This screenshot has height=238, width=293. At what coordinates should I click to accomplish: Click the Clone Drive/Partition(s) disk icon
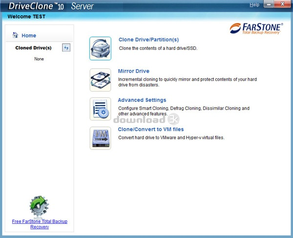(x=100, y=48)
